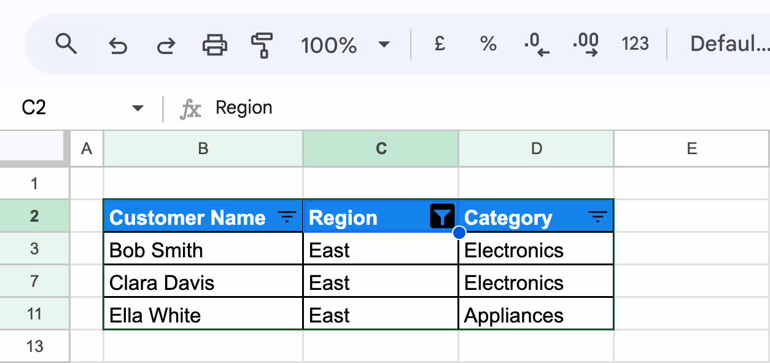Toggle the filter on Customer Name column
The height and width of the screenshot is (363, 770).
click(286, 217)
